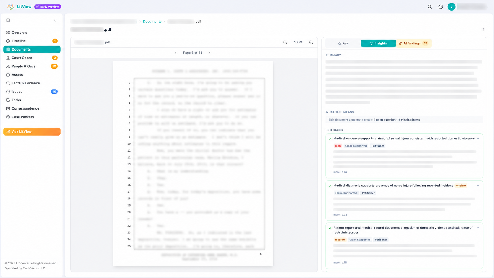494x278 pixels.
Task: Open Case Packets in sidebar
Action: tap(32, 117)
